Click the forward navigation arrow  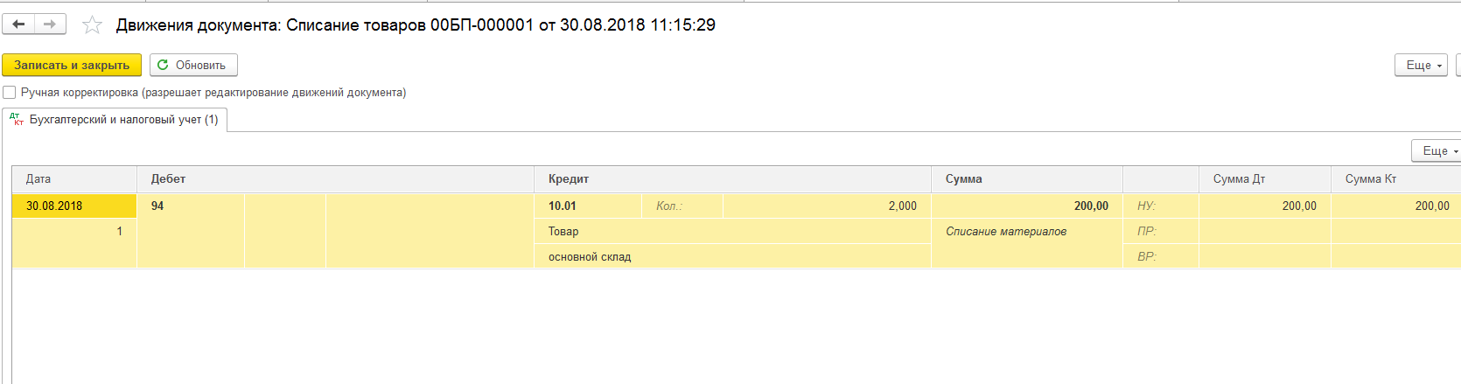[x=50, y=24]
